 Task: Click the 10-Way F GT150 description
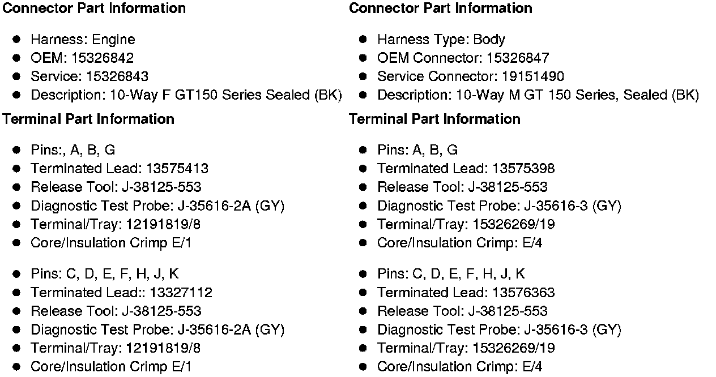point(186,95)
